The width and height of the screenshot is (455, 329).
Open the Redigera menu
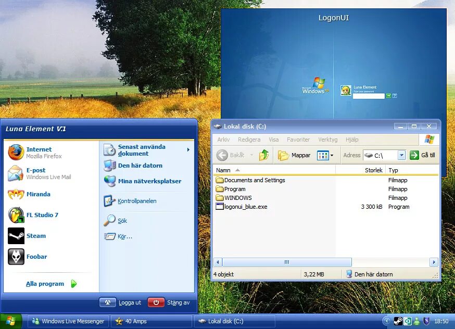coord(249,140)
